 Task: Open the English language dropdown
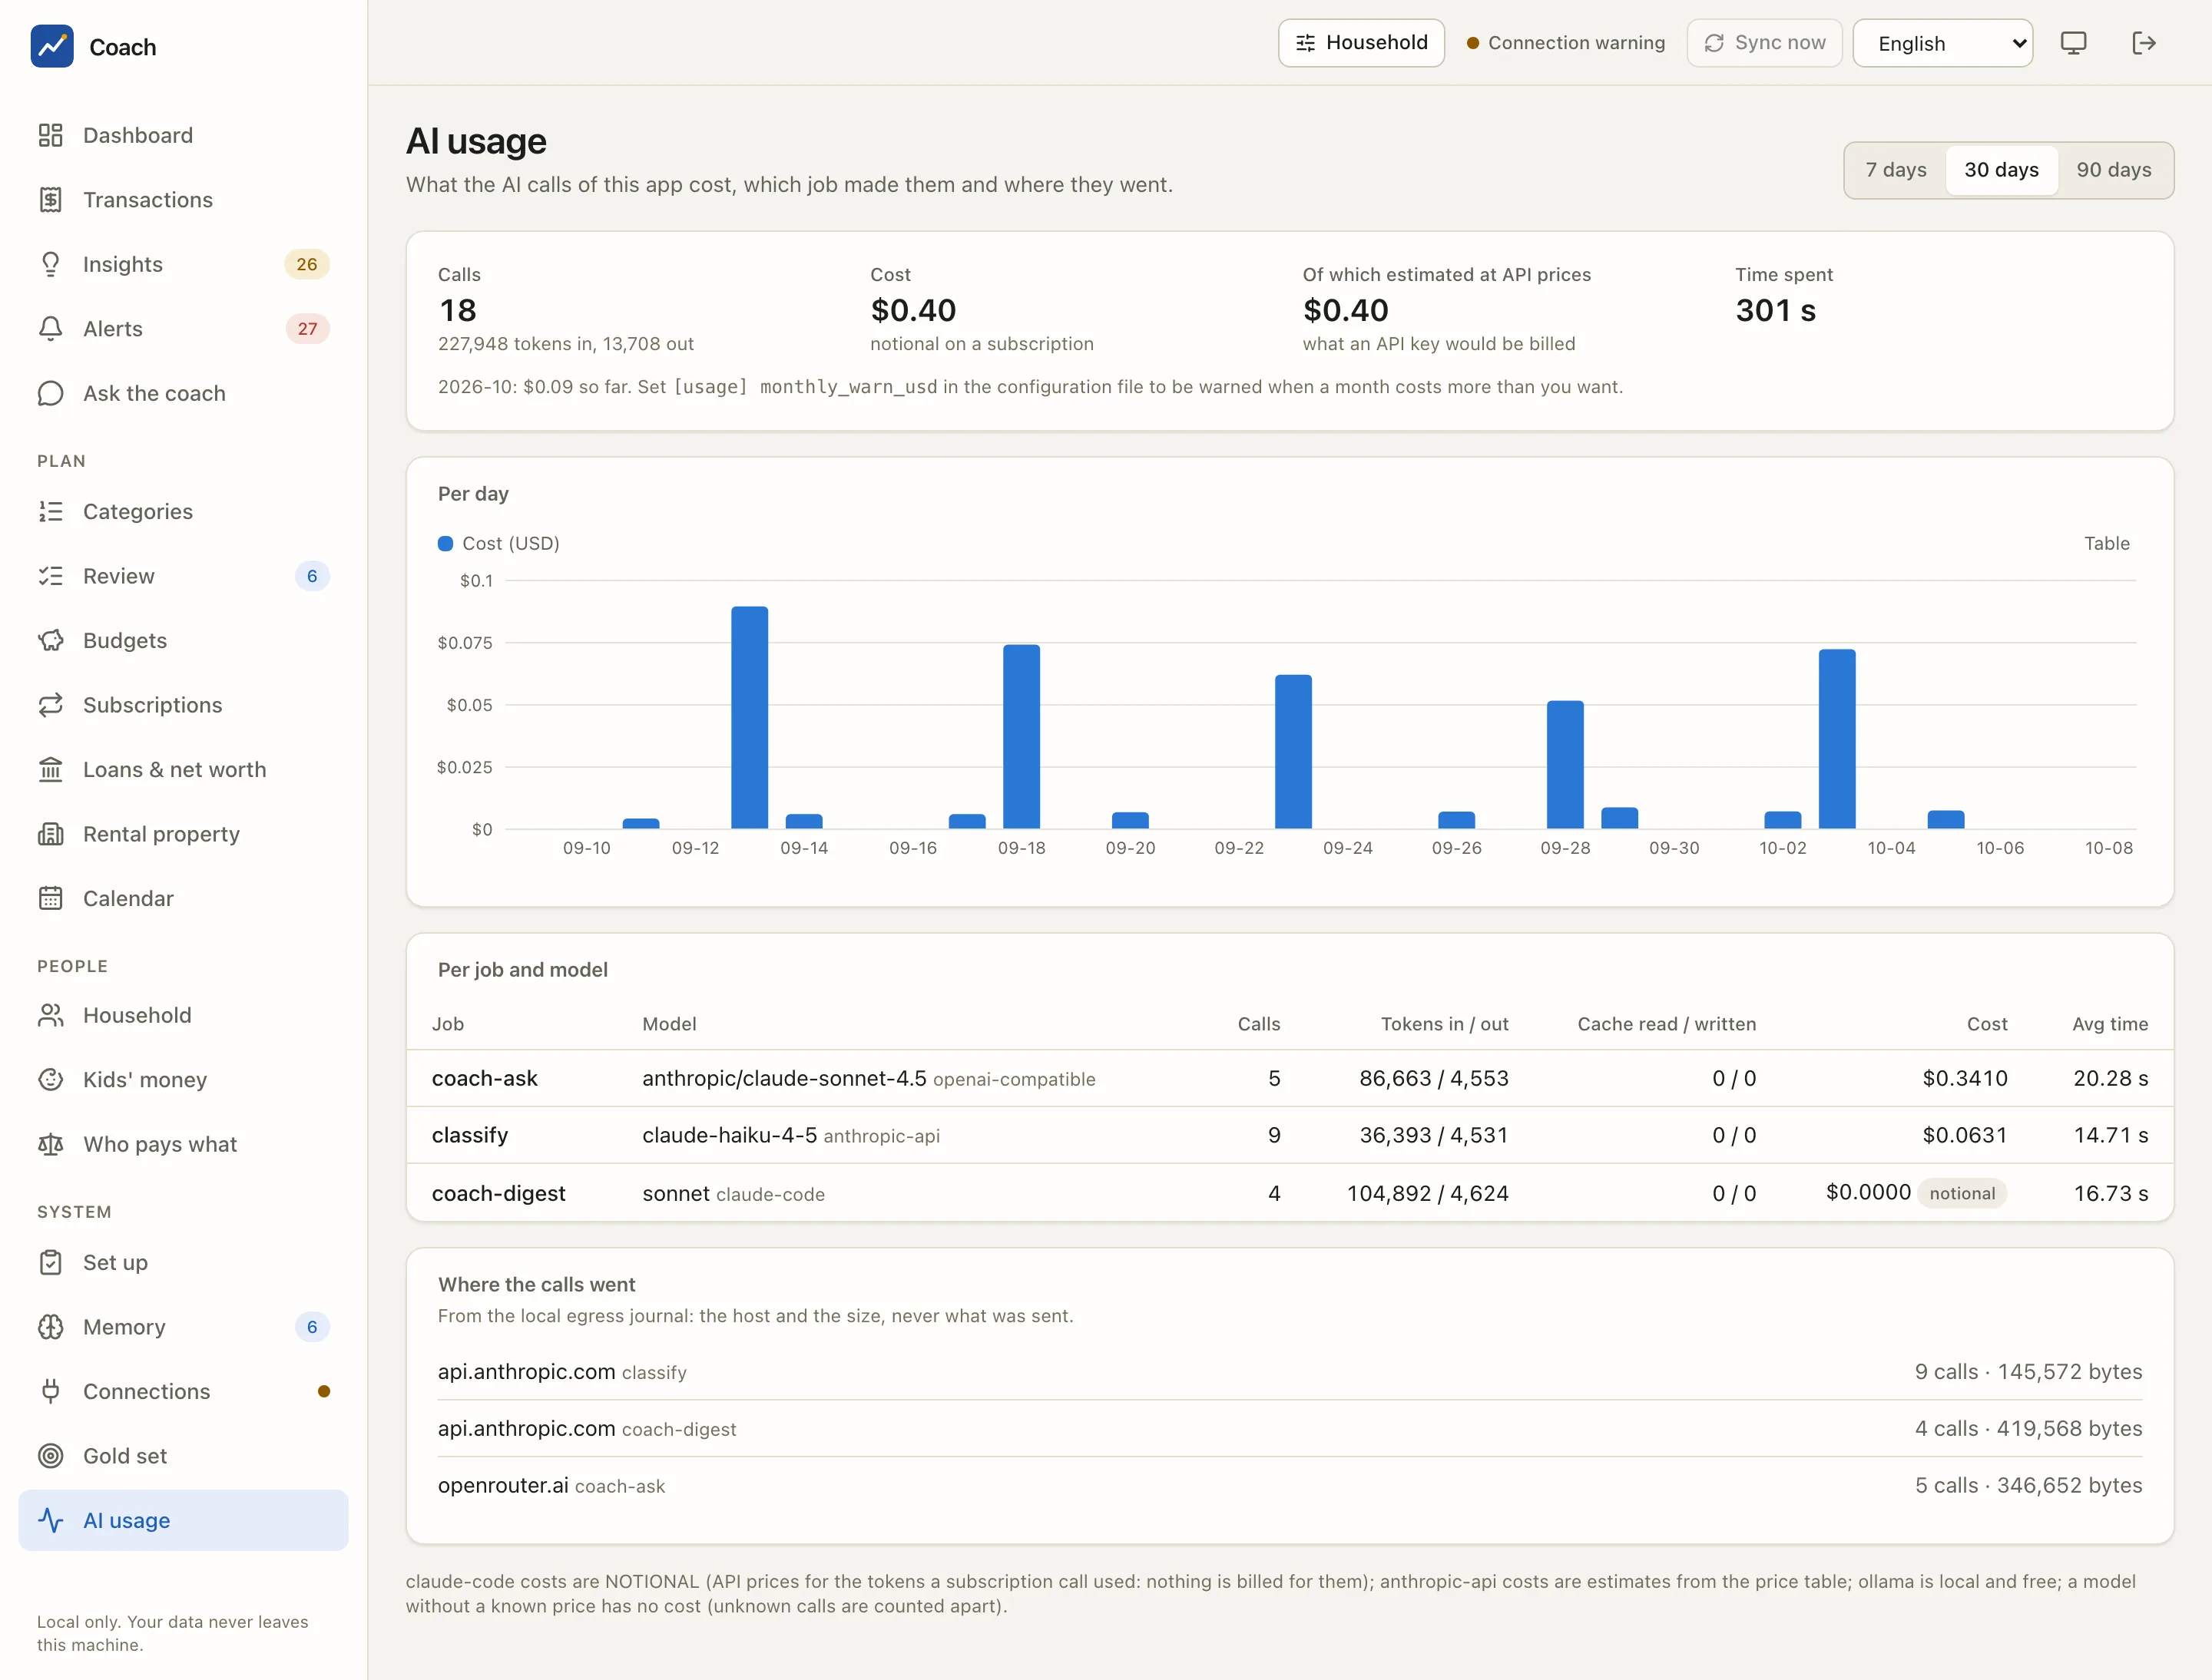pos(1942,43)
